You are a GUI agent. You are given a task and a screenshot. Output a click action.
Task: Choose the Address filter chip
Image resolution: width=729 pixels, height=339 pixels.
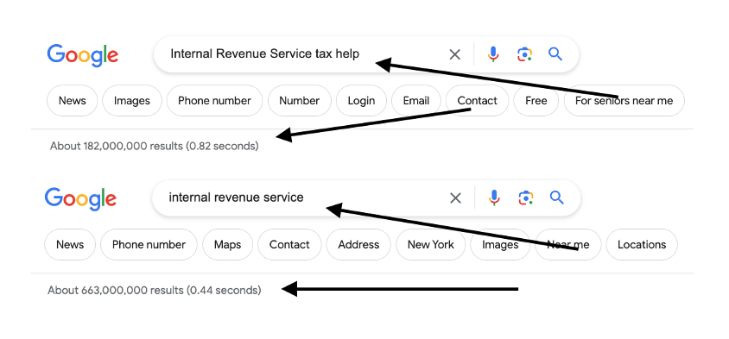(358, 245)
